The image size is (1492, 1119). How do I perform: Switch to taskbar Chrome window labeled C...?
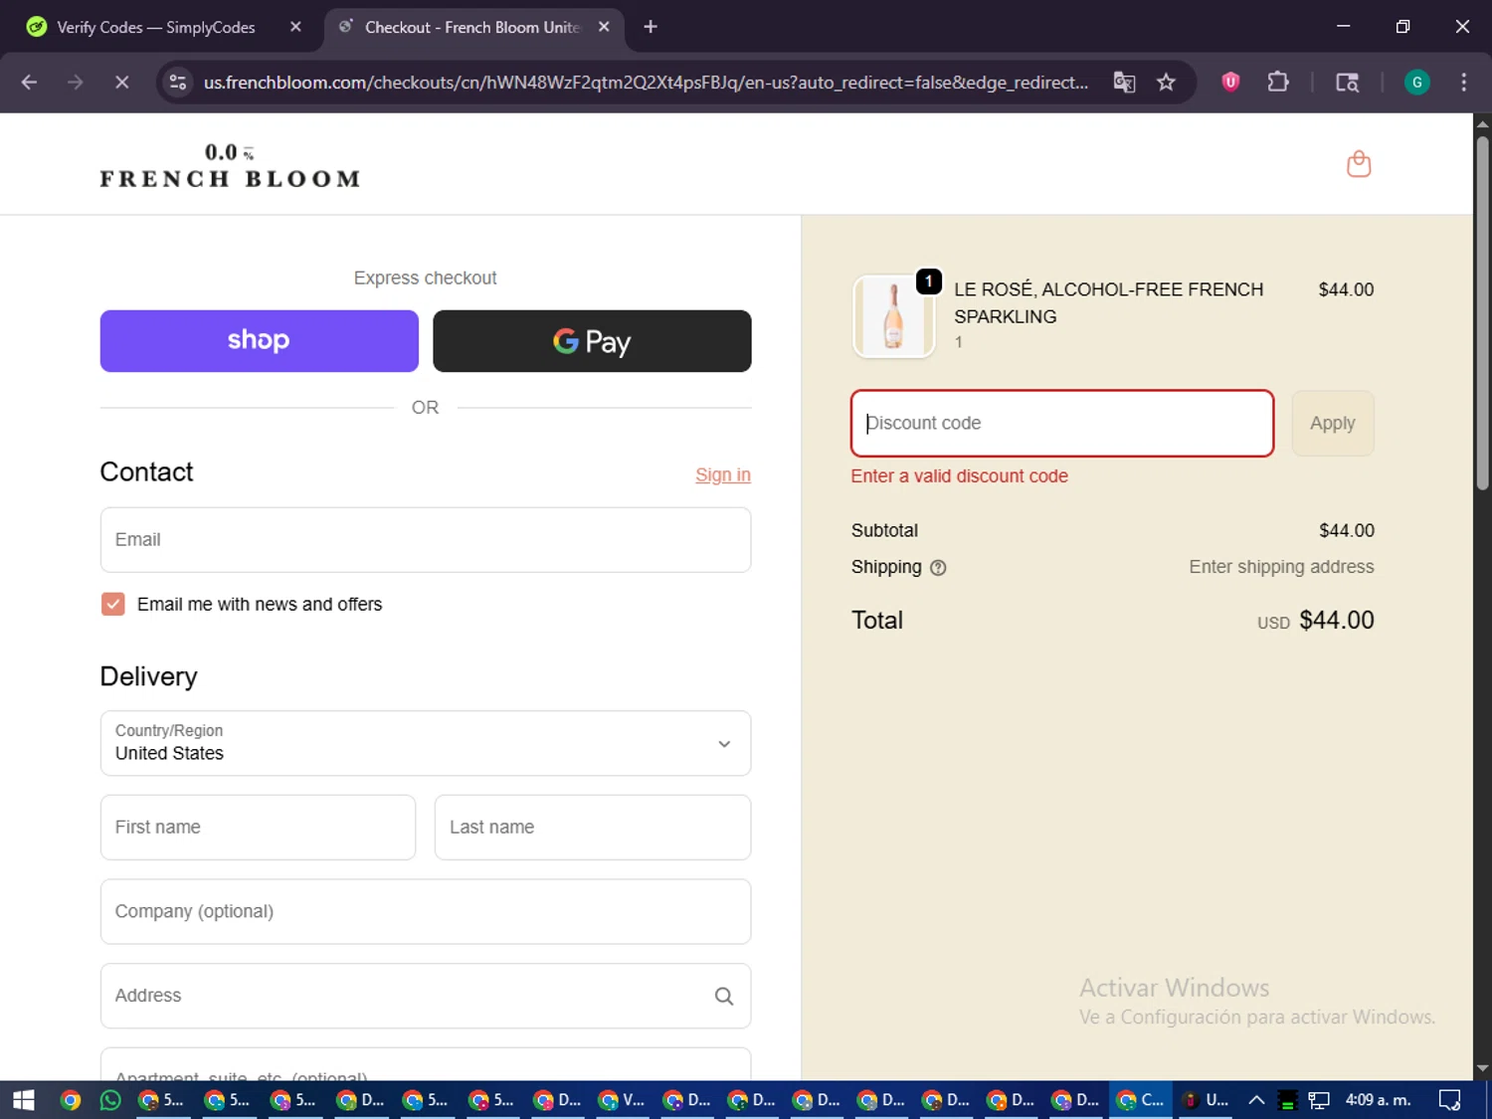[1140, 1100]
